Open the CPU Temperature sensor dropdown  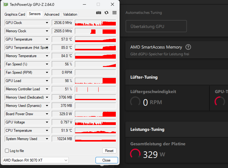[x=47, y=131]
